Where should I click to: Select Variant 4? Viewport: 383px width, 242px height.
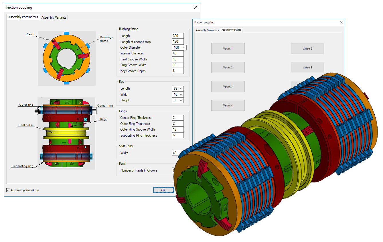pos(228,105)
